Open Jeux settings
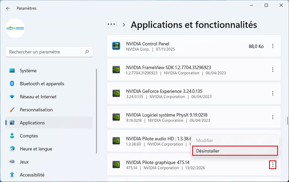This screenshot has height=182, width=289. pos(49,162)
